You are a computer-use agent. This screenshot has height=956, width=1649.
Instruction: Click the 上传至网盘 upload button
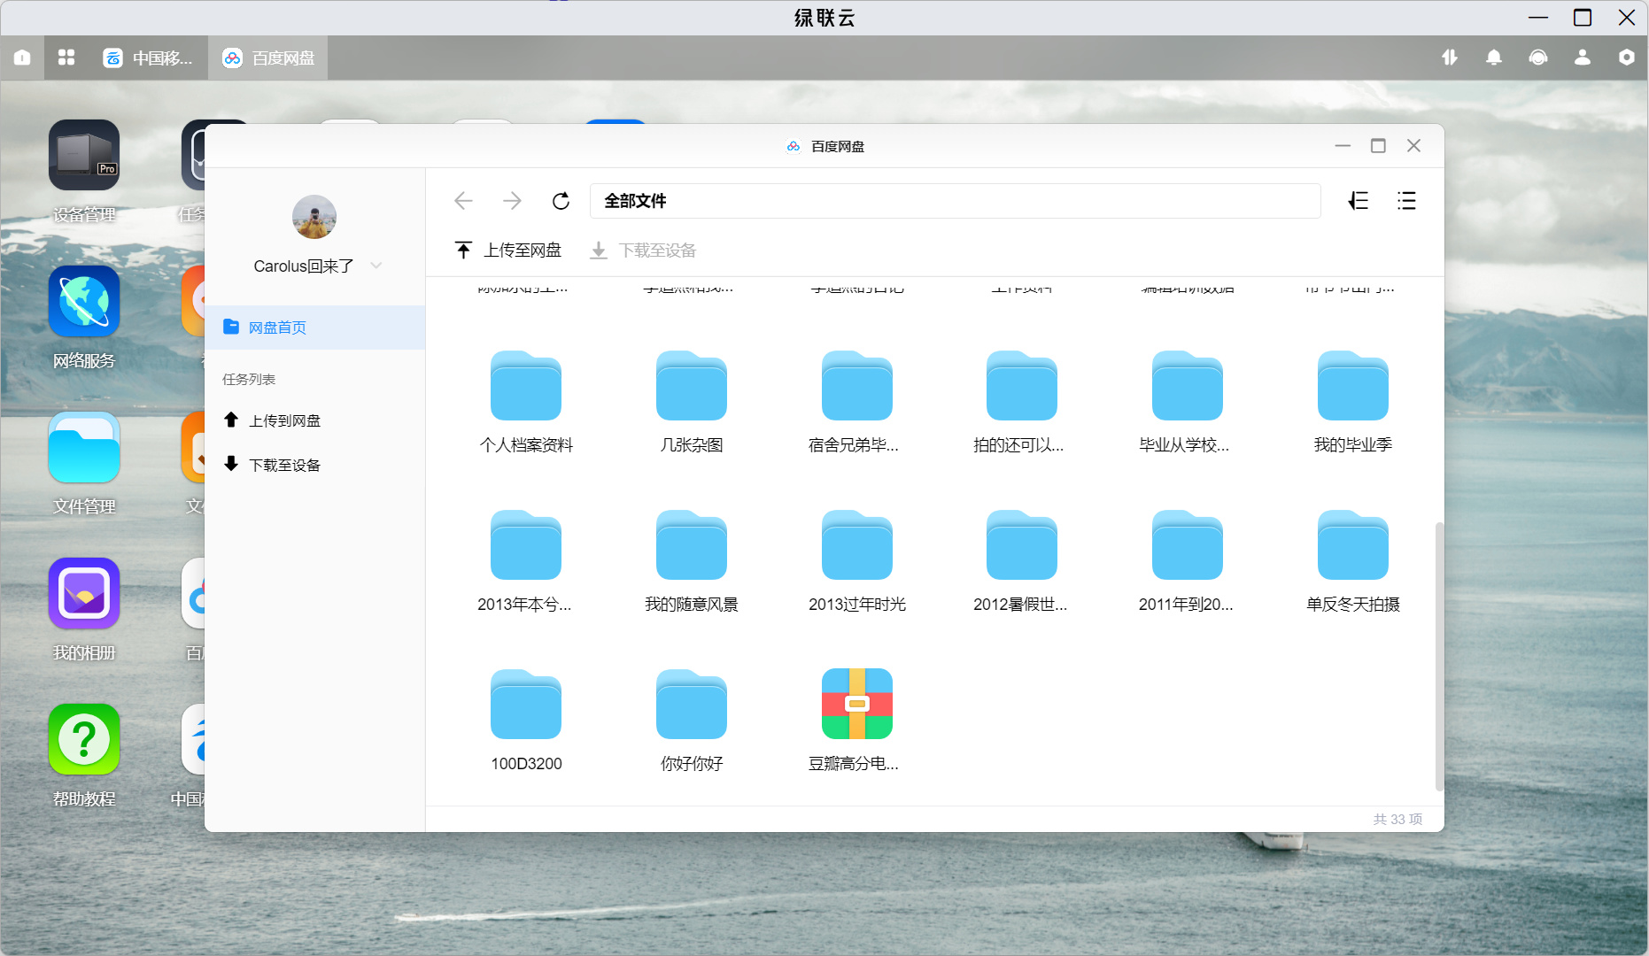tap(508, 251)
